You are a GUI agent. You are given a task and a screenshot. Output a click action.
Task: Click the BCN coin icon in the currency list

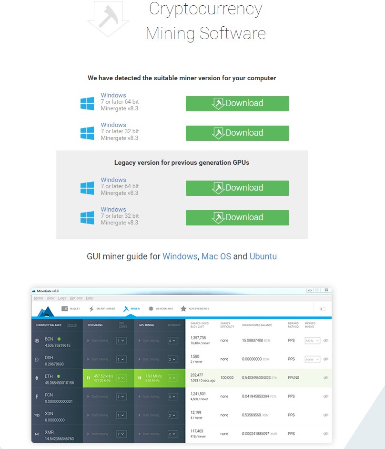[37, 341]
